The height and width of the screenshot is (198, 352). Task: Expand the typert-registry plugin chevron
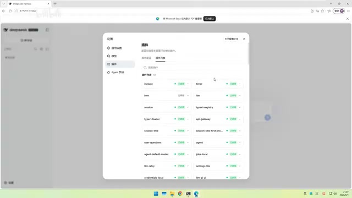[x=240, y=107]
